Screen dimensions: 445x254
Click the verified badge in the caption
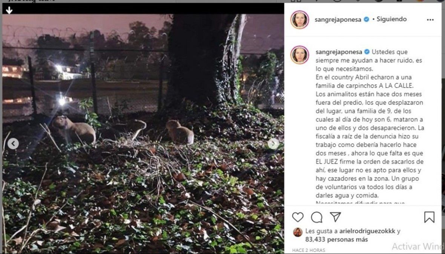coord(366,52)
